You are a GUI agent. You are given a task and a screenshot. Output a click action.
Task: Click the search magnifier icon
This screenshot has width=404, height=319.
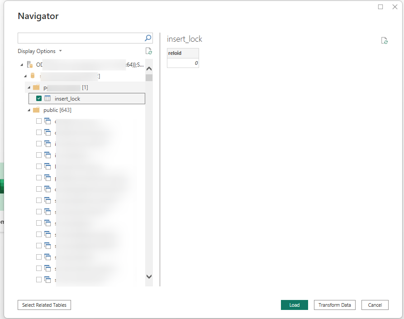[x=148, y=38]
